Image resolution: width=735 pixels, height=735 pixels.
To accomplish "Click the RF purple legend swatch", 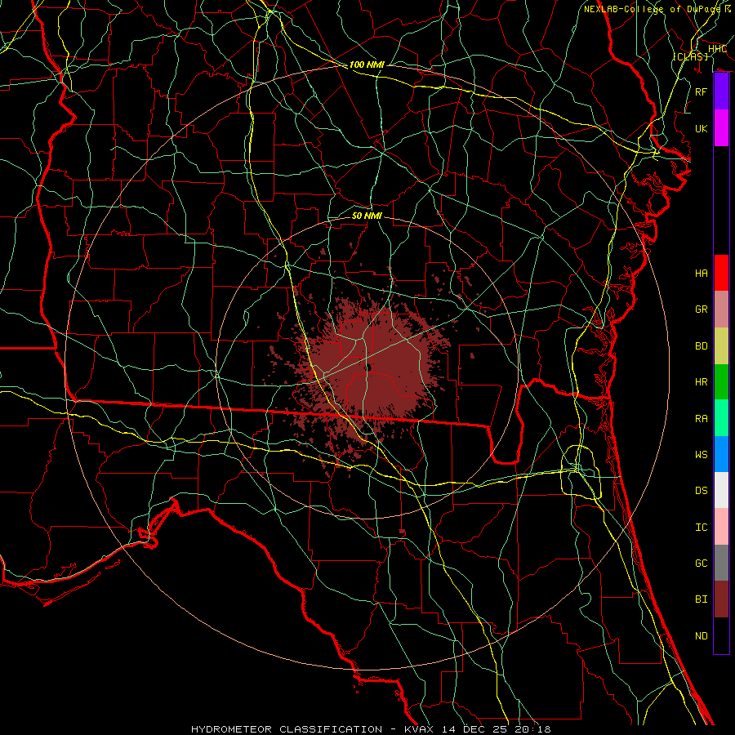I will pyautogui.click(x=721, y=91).
